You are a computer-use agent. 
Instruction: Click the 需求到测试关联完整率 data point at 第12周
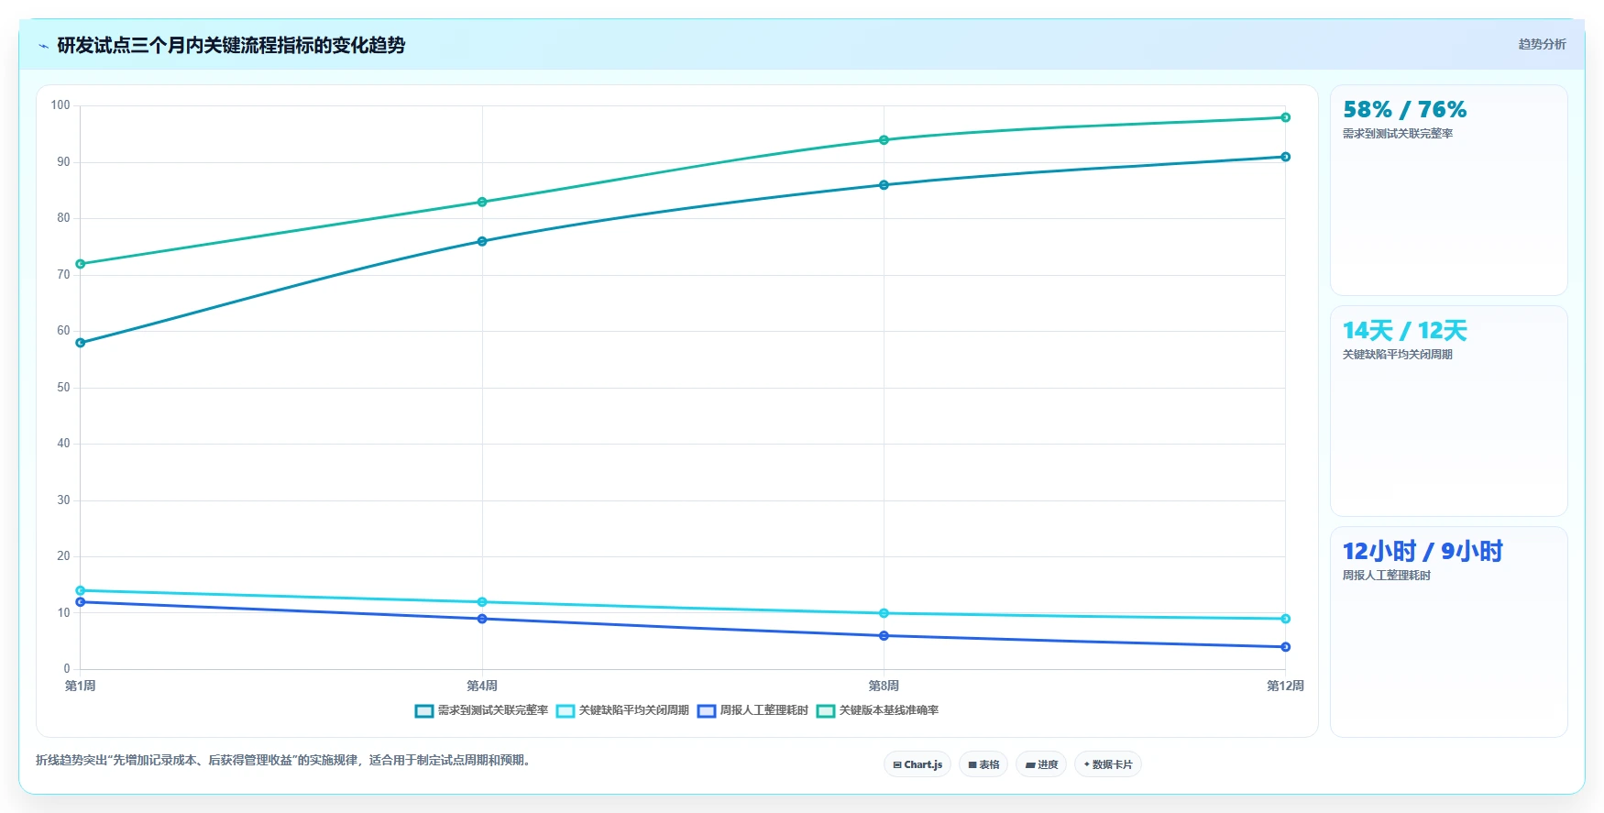(1285, 157)
